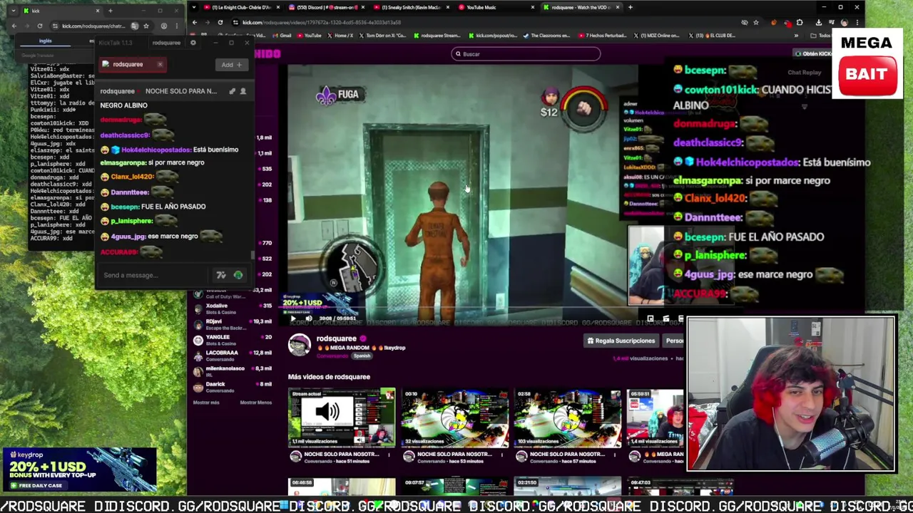Open milenkanolasco channel in sidebar

pyautogui.click(x=232, y=371)
